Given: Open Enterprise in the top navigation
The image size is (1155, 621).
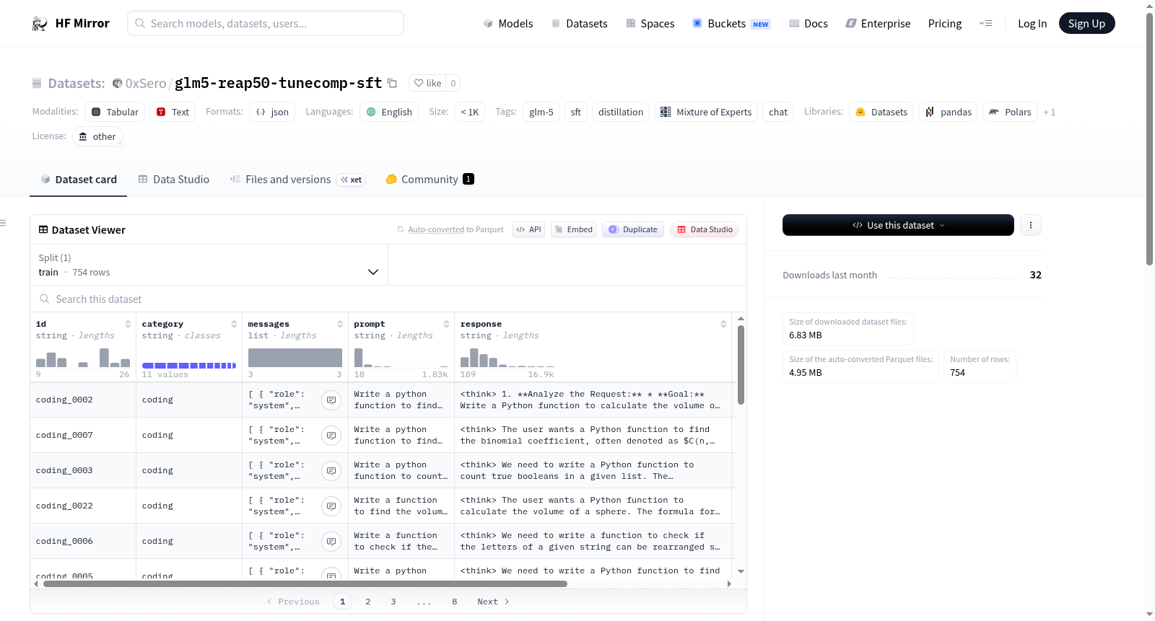Looking at the screenshot, I should click(x=879, y=24).
